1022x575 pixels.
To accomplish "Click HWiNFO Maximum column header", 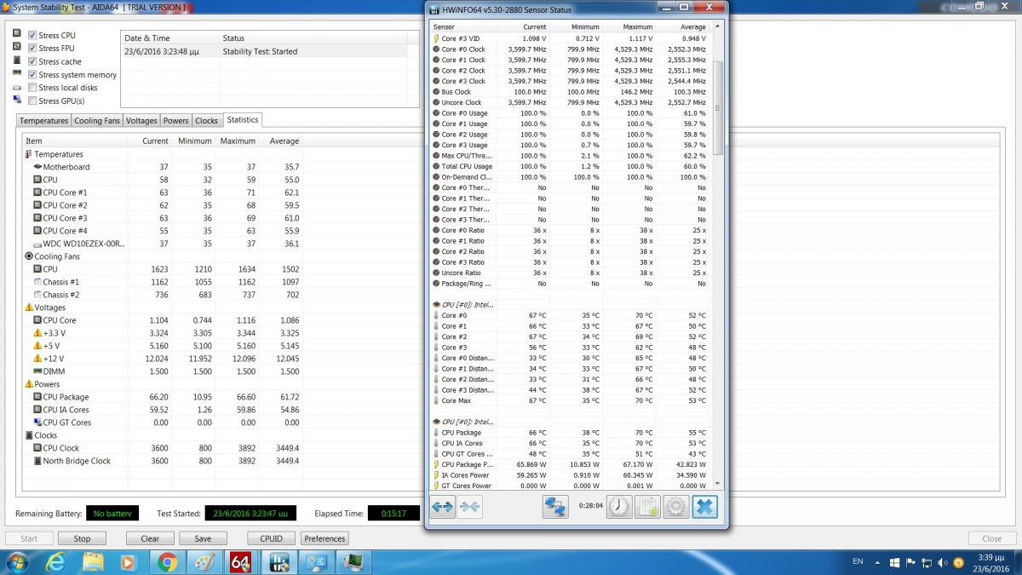I will [629, 27].
